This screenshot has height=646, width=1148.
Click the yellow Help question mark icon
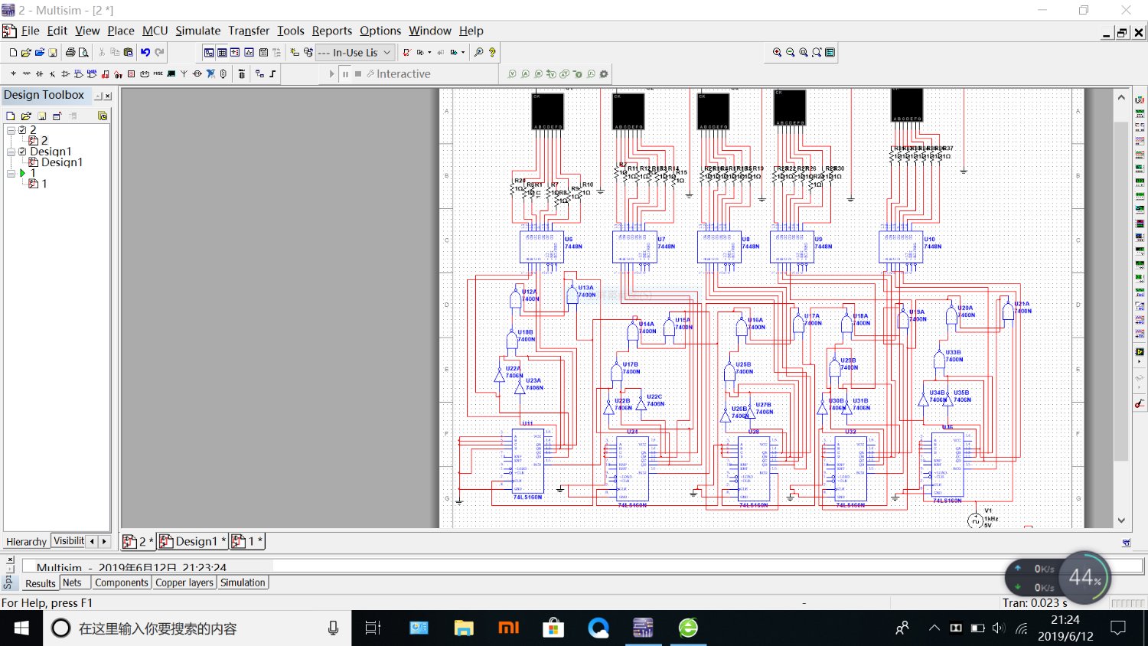[492, 53]
